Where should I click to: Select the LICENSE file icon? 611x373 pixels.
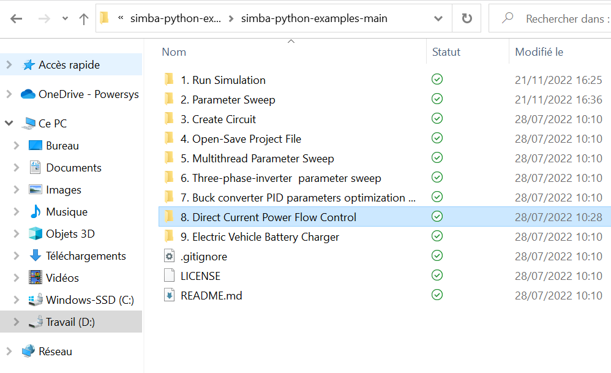[x=170, y=276]
